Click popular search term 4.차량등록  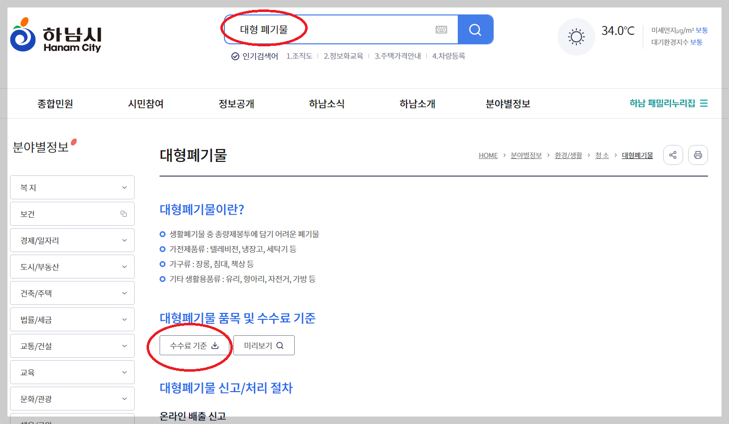click(x=449, y=56)
